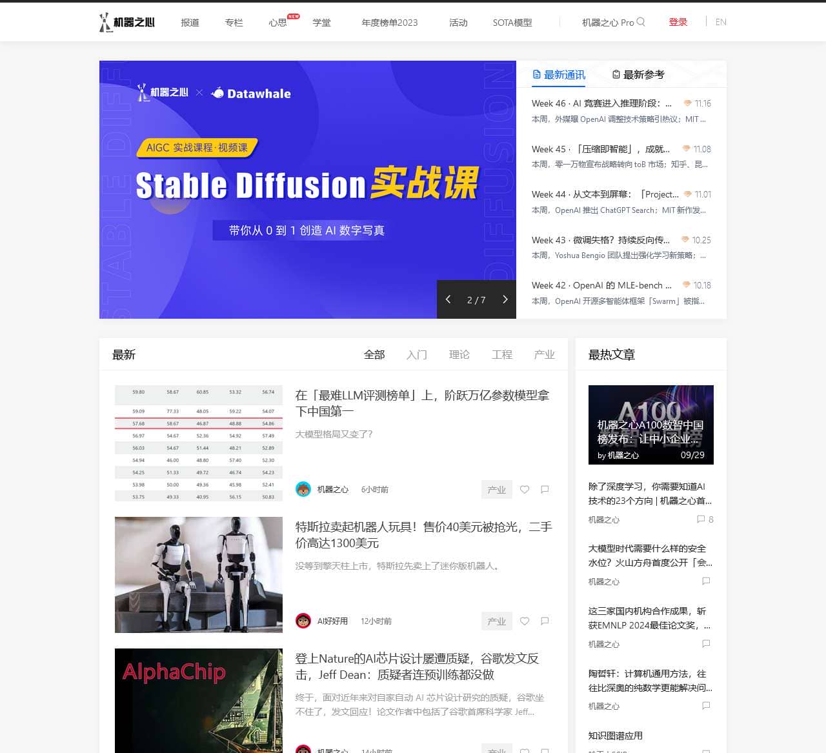The width and height of the screenshot is (826, 753).
Task: Open hot article 除了深度学习，你需要知道AI
Action: click(x=650, y=494)
